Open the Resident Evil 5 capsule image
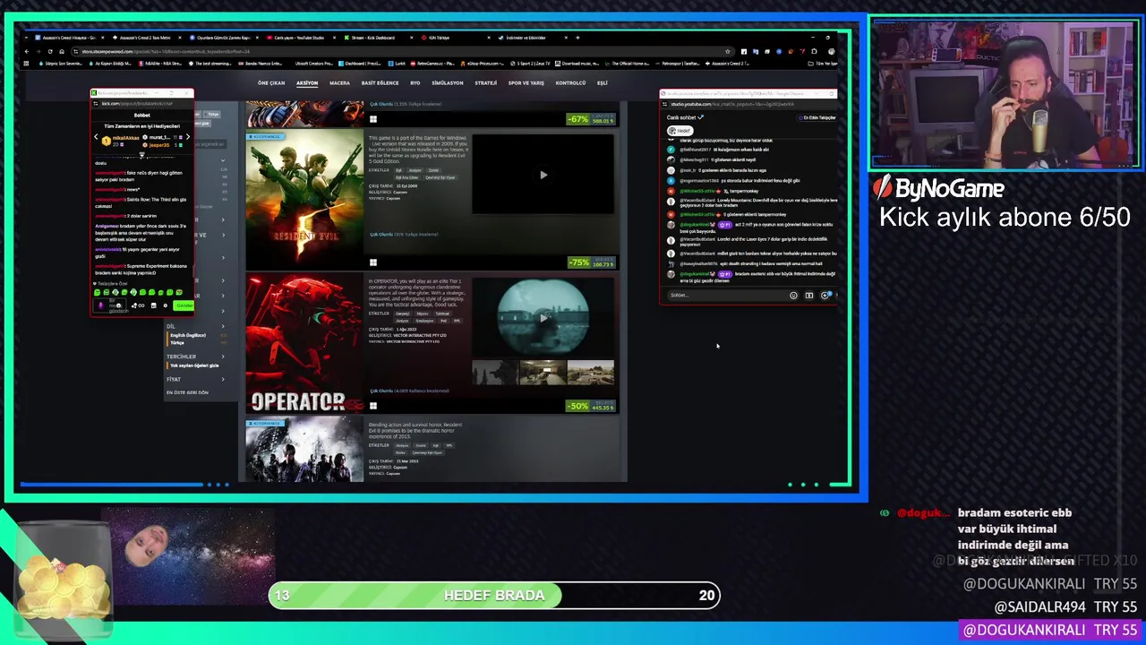1146x645 pixels. pos(305,198)
